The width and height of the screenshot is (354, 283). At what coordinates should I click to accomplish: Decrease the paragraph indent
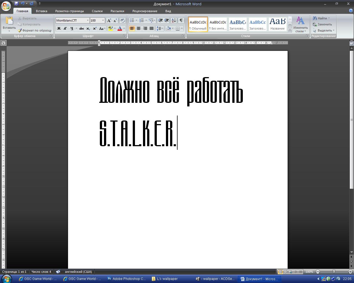[160, 20]
